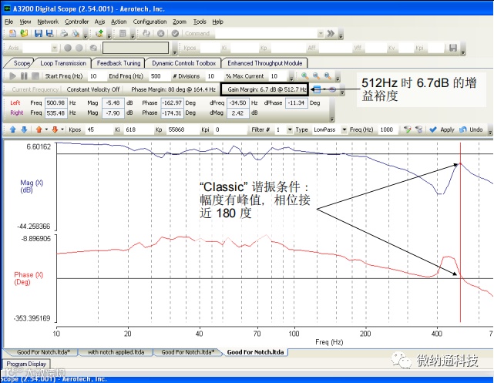The image size is (494, 383).
Task: Click the Print Preview icon
Action: (76, 33)
